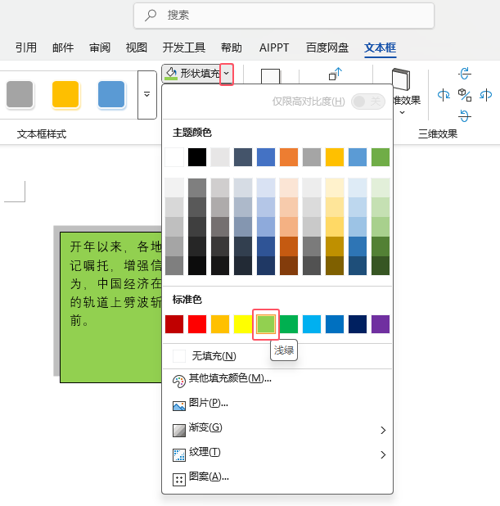Select the purple standard color swatch
The width and height of the screenshot is (500, 506).
click(381, 324)
